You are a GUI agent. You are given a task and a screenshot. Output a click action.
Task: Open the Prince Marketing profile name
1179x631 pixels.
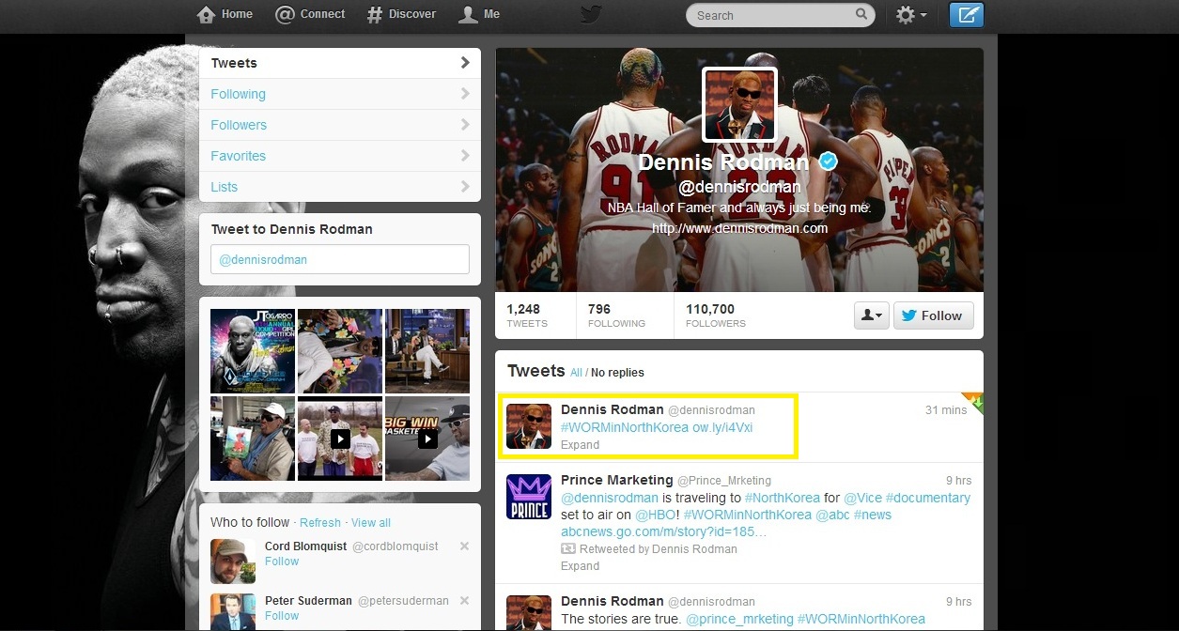click(617, 480)
